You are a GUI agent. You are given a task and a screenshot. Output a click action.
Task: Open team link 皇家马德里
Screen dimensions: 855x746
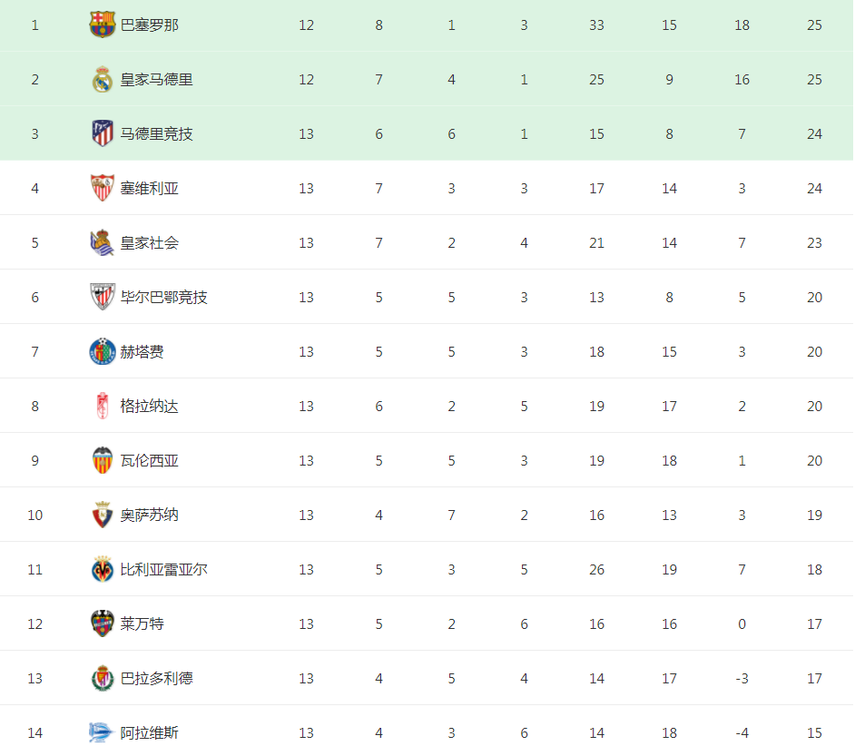156,80
